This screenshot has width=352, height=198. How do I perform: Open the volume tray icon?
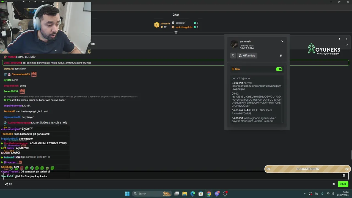[332, 194]
